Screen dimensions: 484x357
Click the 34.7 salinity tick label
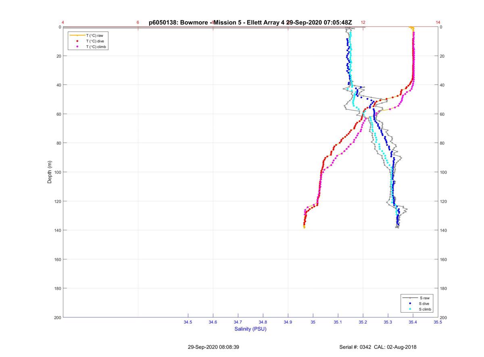click(x=238, y=322)
